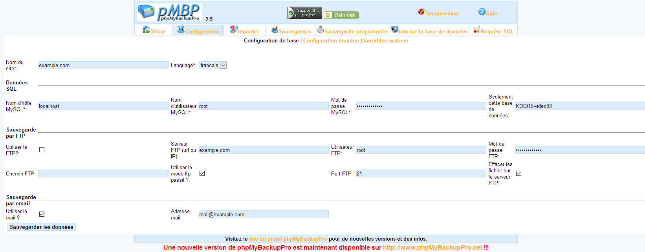Viewport: 645px width, 252px height.
Task: Open Configuration étendue link
Action: (x=331, y=41)
